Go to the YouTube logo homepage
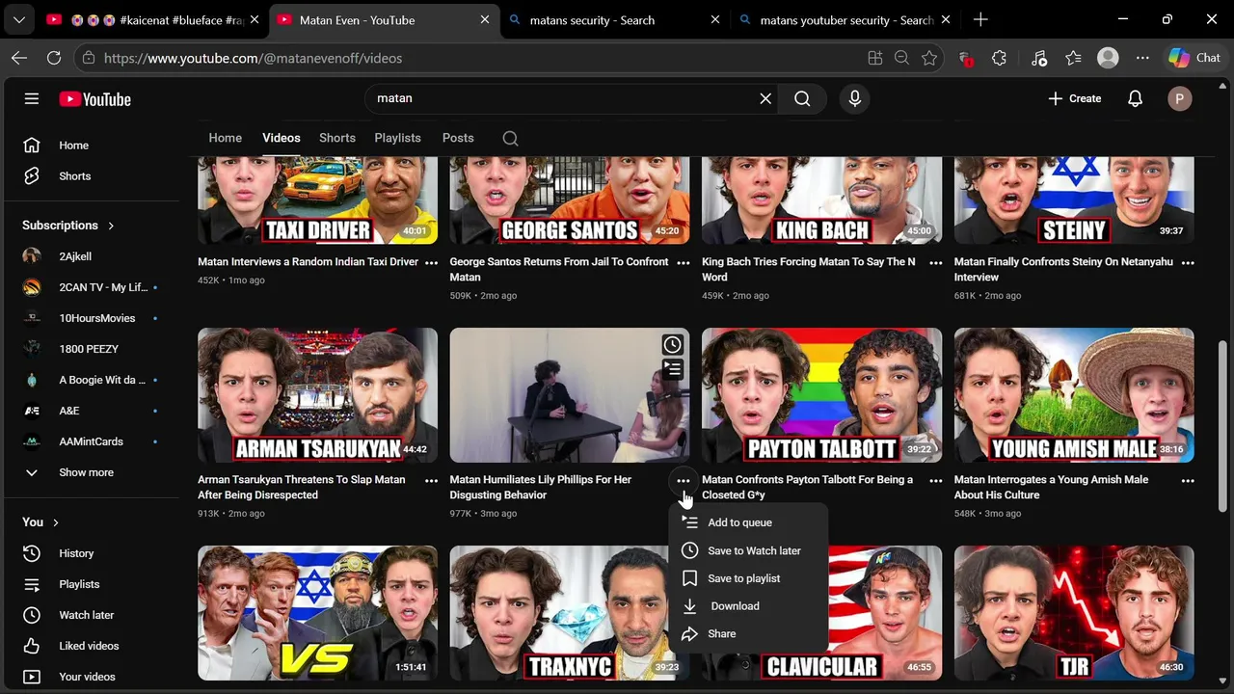This screenshot has height=694, width=1234. 94,99
